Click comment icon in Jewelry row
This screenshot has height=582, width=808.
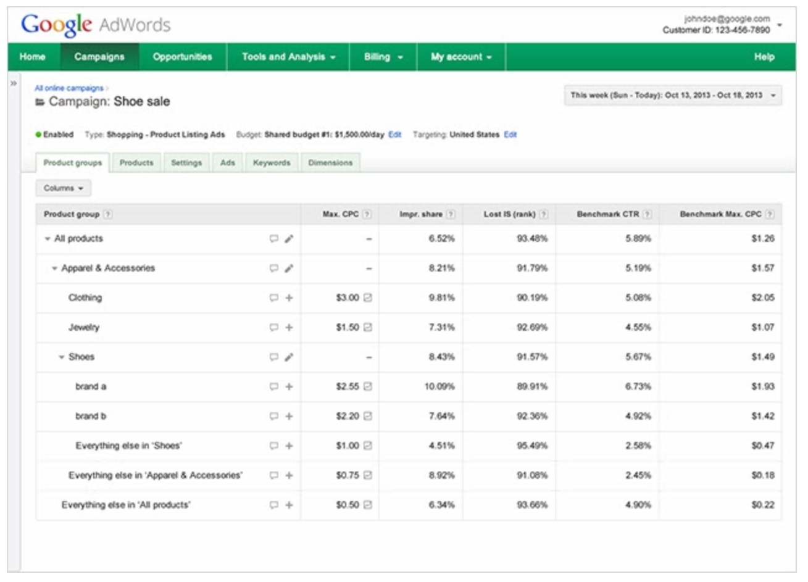[273, 328]
